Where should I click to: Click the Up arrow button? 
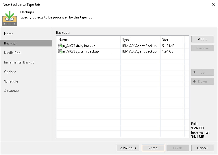(x=202, y=72)
